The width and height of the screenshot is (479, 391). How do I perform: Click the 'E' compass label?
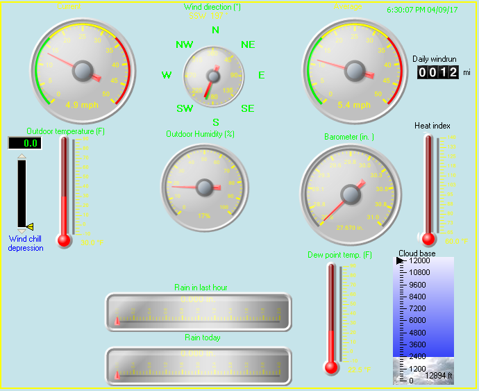point(262,75)
